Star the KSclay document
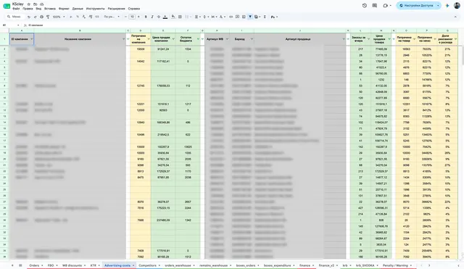Viewport: 464px width, 269px height. (29, 4)
